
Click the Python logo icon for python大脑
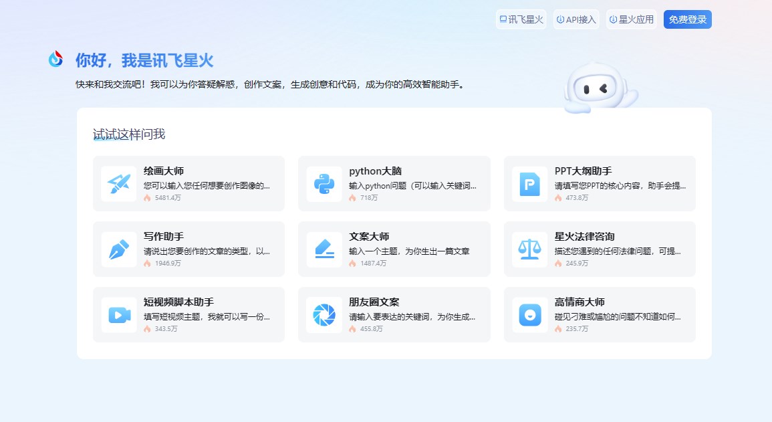pos(324,184)
